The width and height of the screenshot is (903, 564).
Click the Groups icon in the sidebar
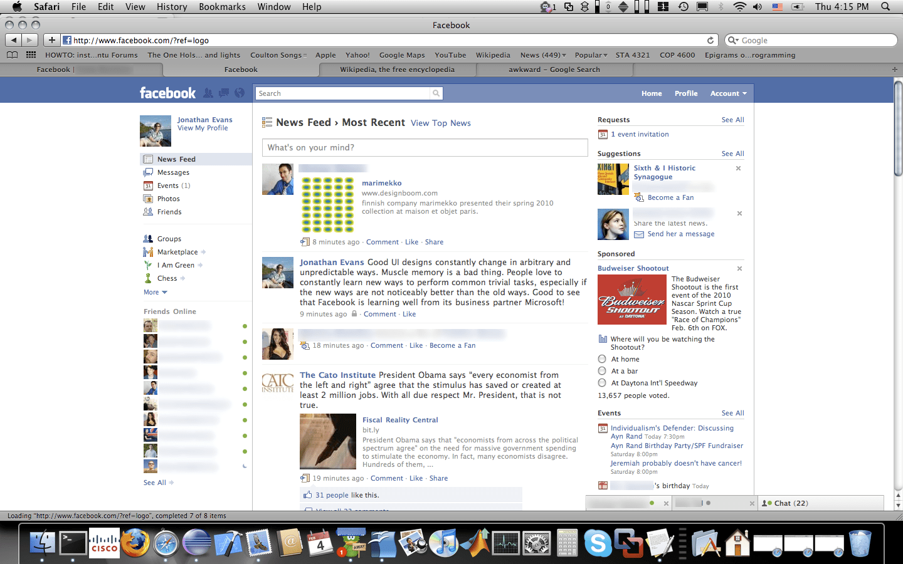pos(148,239)
